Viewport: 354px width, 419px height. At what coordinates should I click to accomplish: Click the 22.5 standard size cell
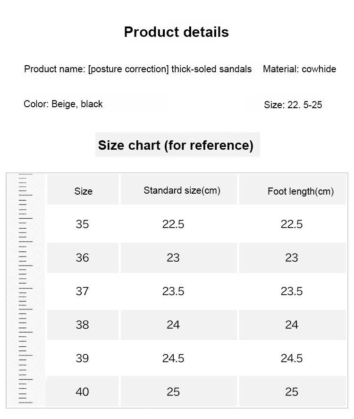click(179, 224)
